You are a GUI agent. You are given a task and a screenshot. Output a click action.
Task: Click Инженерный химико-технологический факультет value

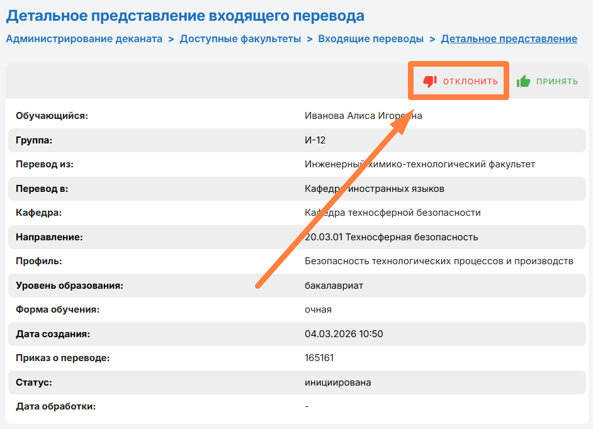click(x=419, y=164)
